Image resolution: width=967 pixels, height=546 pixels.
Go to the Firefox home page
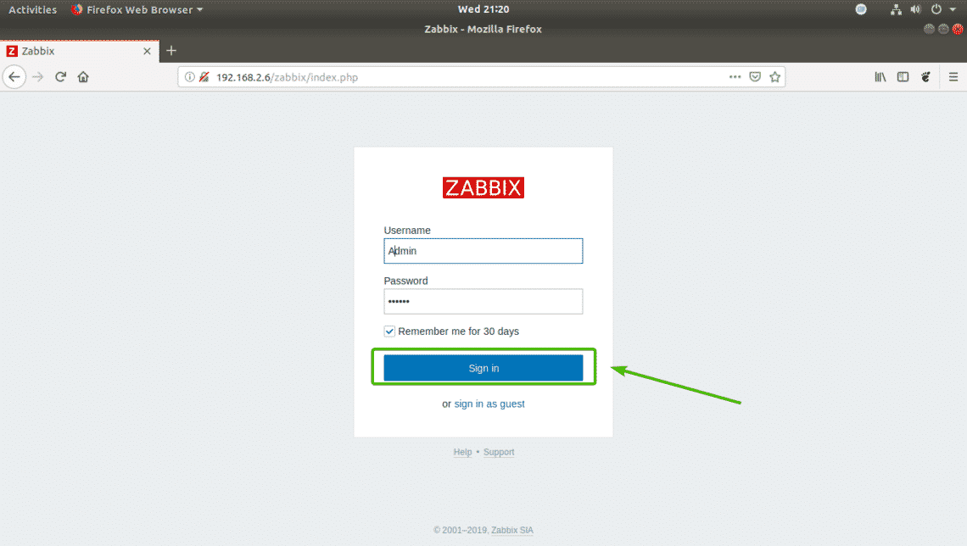[x=83, y=77]
